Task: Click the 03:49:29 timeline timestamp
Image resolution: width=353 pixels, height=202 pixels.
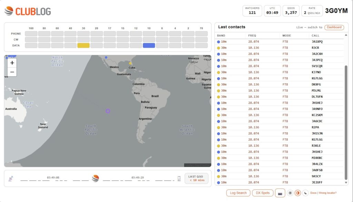Action: (138, 178)
